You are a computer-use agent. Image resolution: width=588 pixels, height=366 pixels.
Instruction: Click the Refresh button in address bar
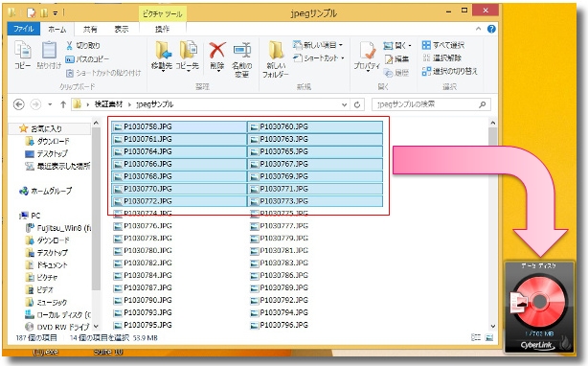tap(357, 104)
